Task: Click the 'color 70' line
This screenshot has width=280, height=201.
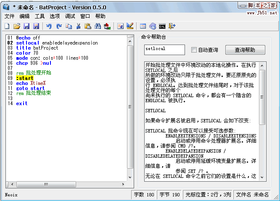Action: (27, 53)
